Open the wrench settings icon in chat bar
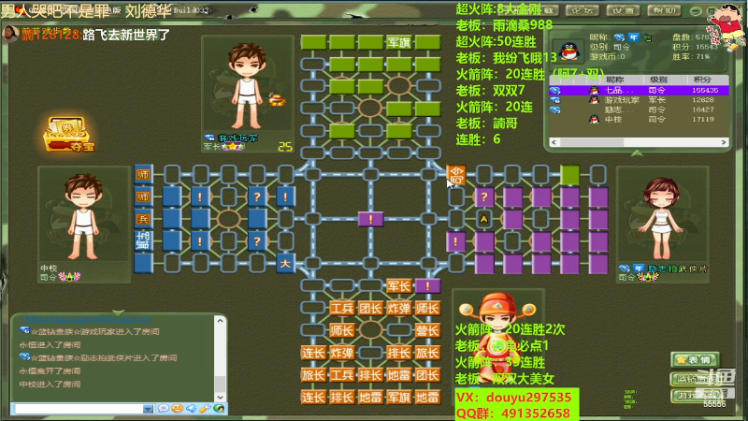This screenshot has width=748, height=421. (x=205, y=409)
